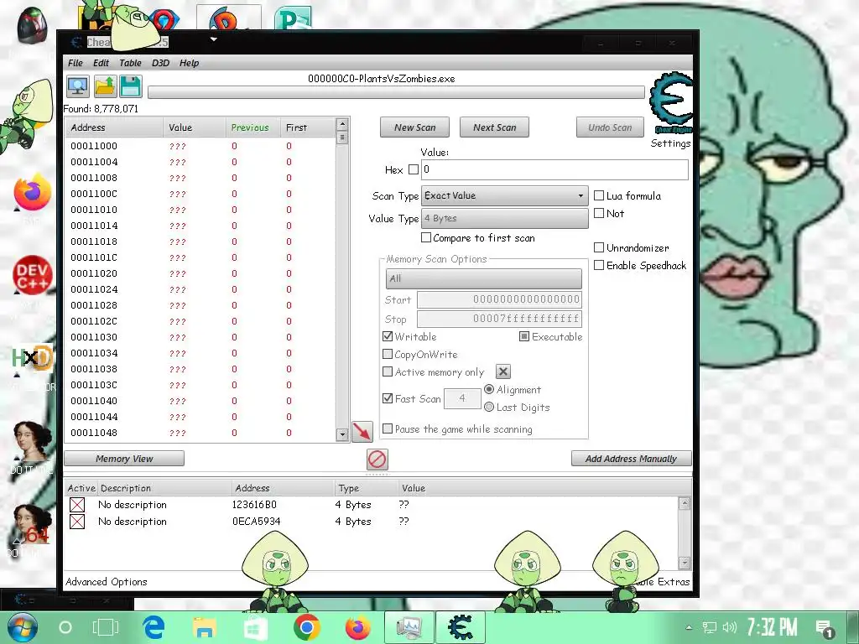Open the Edit menu
This screenshot has width=859, height=644.
point(101,63)
